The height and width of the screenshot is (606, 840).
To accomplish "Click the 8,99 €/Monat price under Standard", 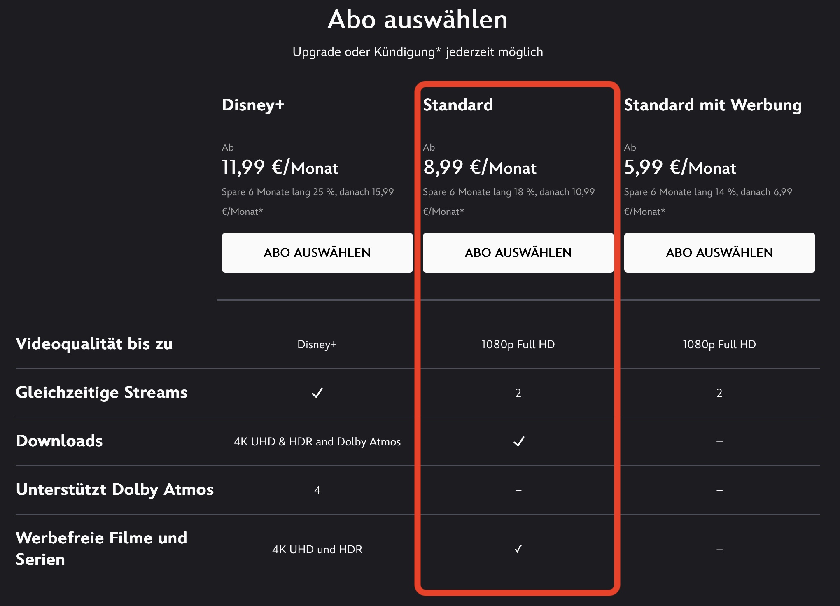I will pyautogui.click(x=480, y=168).
